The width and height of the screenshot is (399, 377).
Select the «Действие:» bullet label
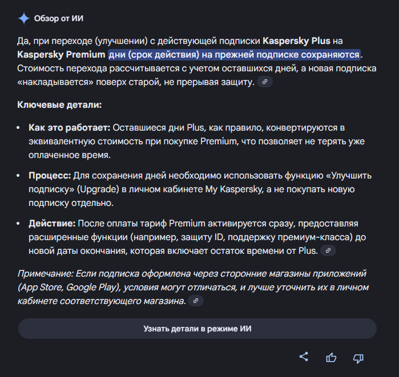pyautogui.click(x=52, y=222)
